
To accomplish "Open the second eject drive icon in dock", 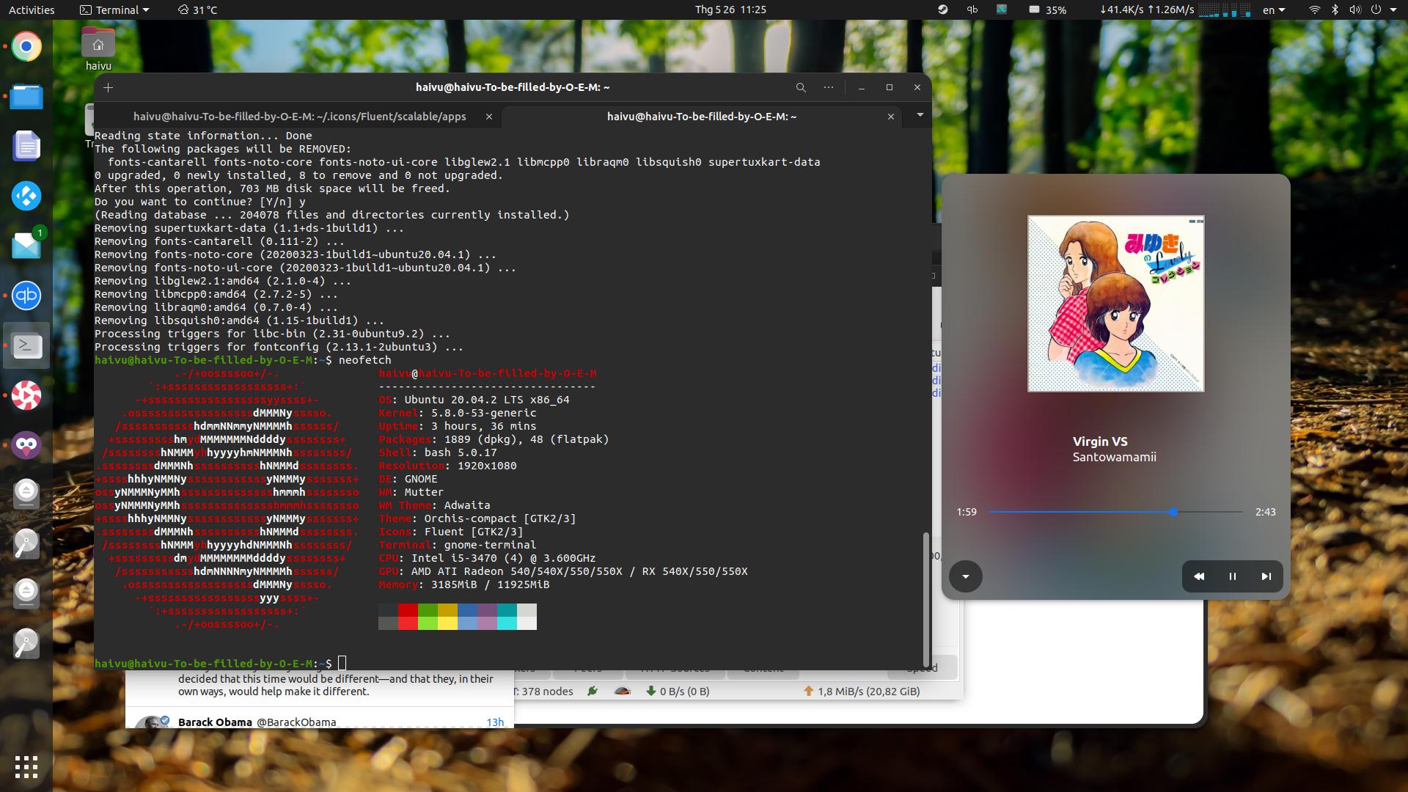I will pyautogui.click(x=26, y=594).
